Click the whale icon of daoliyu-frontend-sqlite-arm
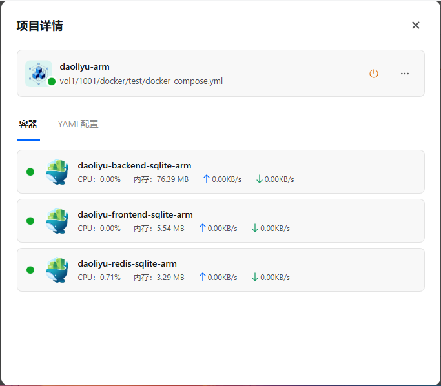This screenshot has height=386, width=441. tap(57, 221)
